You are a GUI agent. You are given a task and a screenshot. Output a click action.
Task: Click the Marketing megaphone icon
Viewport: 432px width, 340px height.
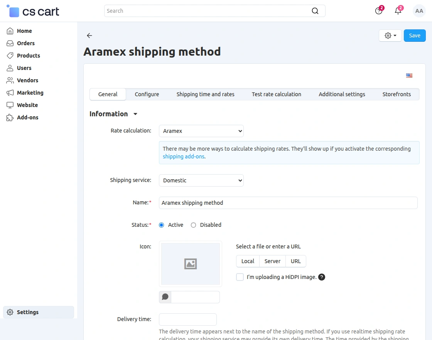click(x=10, y=93)
